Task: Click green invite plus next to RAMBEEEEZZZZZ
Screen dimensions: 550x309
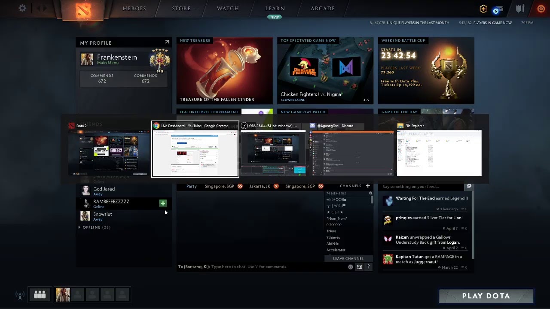Action: point(162,203)
